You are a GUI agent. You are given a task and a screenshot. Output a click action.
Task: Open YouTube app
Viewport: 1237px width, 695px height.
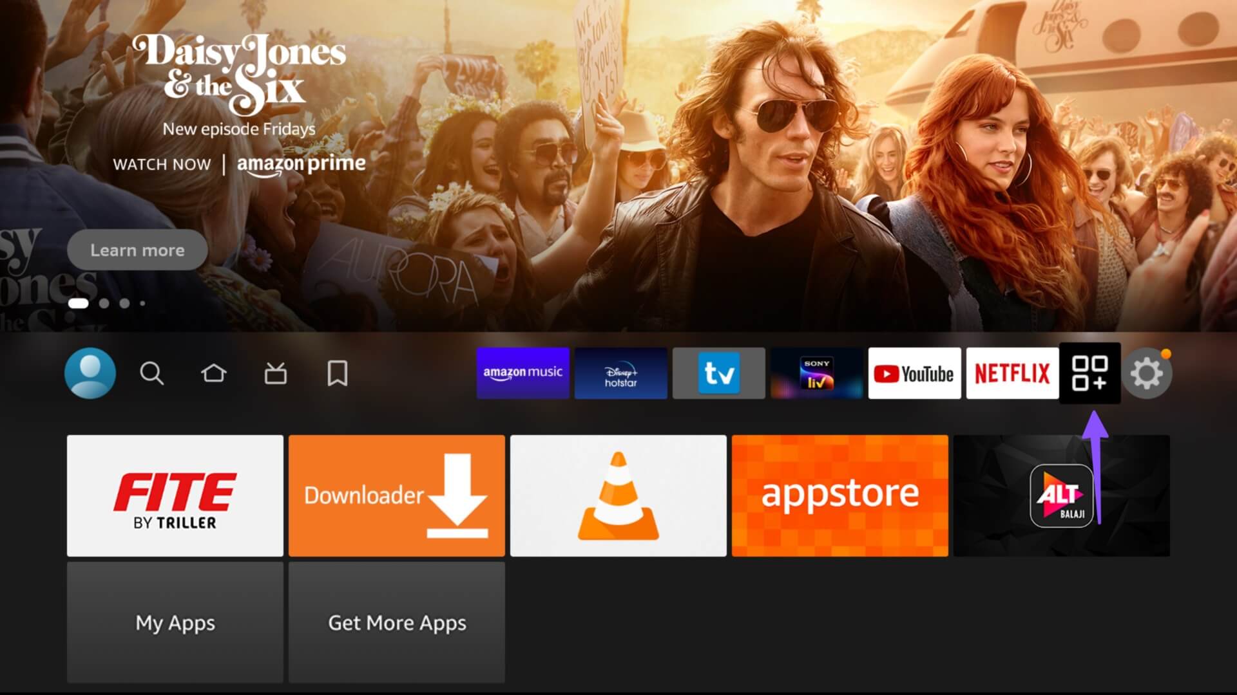[914, 373]
